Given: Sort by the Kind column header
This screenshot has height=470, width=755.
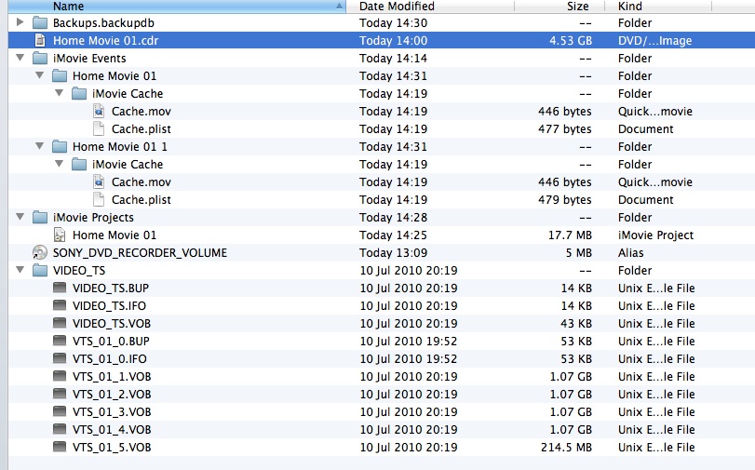Looking at the screenshot, I should click(658, 7).
